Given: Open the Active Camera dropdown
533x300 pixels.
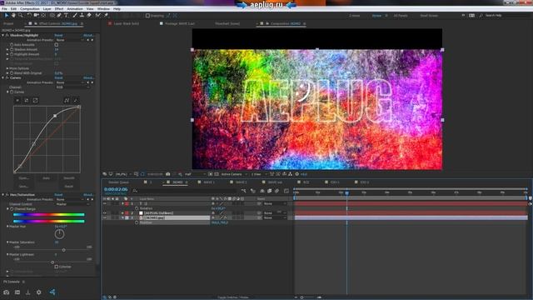Looking at the screenshot, I should click(234, 174).
